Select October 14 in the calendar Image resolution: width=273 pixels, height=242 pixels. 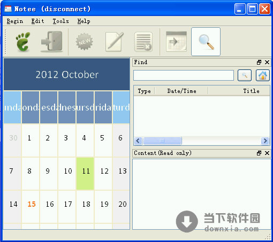[12, 207]
